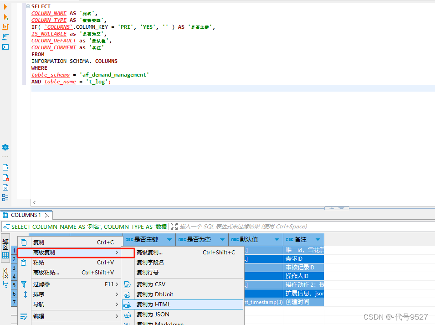Collapse the SELECT statement fold marker
This screenshot has height=325, width=435.
(28, 6)
